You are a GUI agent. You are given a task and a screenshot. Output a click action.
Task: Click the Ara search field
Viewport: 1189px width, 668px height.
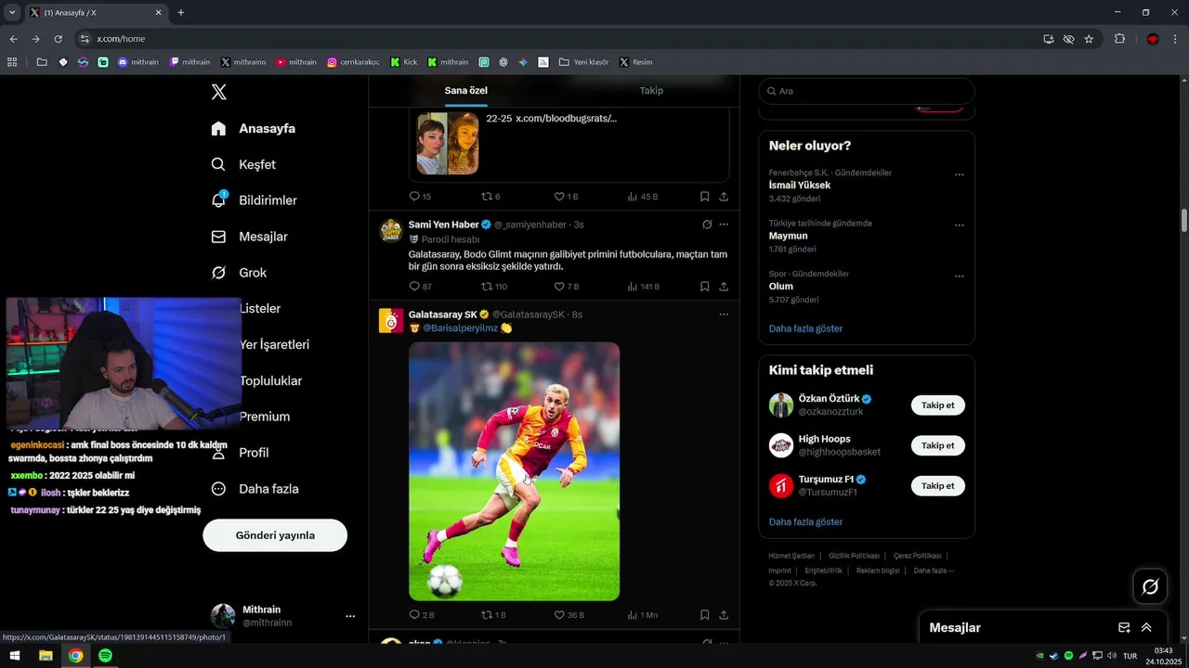click(867, 91)
